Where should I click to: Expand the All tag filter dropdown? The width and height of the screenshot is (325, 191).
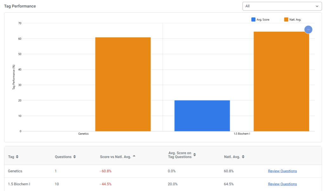282,6
